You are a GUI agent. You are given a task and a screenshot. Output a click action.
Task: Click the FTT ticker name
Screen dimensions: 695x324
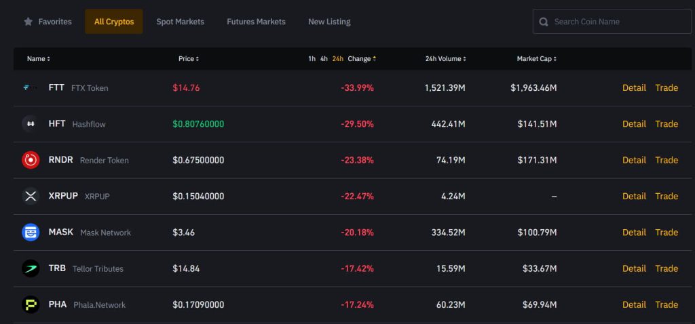click(x=56, y=87)
